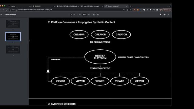Close the .mp4 video tab
Screen dimensions: 194x109
102,6
